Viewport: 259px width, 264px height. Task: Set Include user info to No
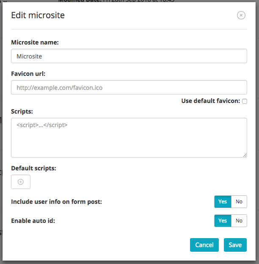click(x=239, y=202)
